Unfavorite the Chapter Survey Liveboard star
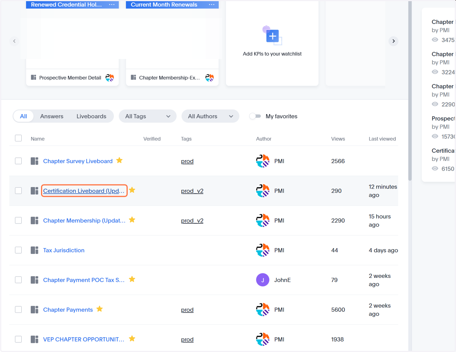 tap(119, 160)
